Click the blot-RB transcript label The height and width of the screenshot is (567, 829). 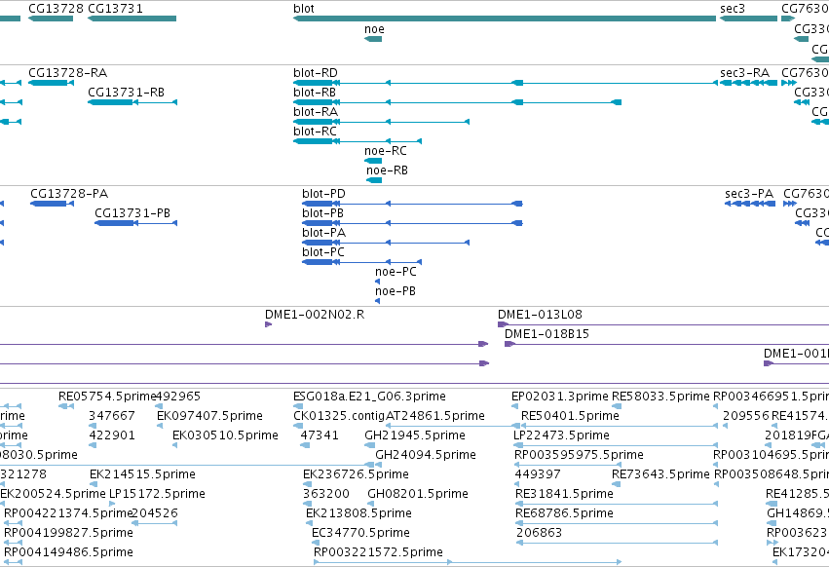[x=315, y=92]
